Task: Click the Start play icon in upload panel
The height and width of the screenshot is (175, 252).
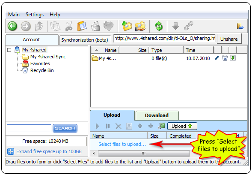Action: tap(97, 126)
